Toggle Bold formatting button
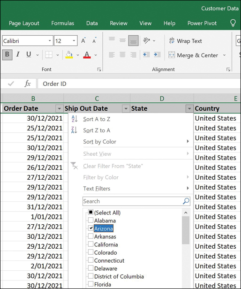The image size is (241, 289). 8,54
